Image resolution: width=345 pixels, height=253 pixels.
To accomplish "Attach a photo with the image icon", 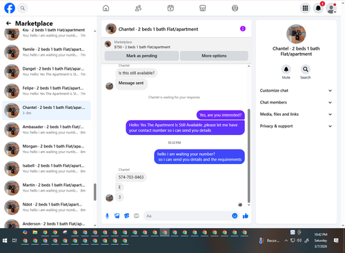I will click(117, 216).
